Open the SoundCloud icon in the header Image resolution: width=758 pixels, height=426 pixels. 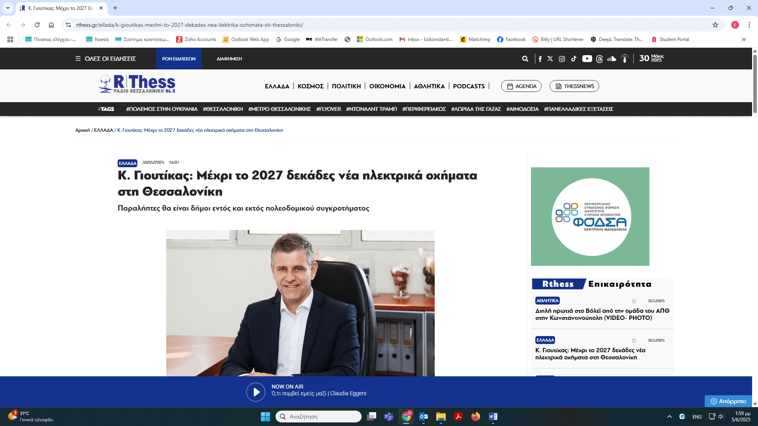coord(612,59)
